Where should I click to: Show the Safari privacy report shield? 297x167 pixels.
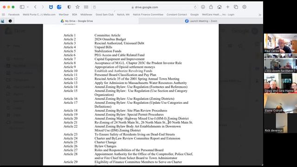69,7
